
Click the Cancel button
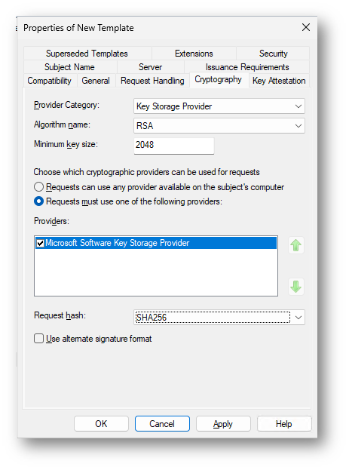click(162, 423)
